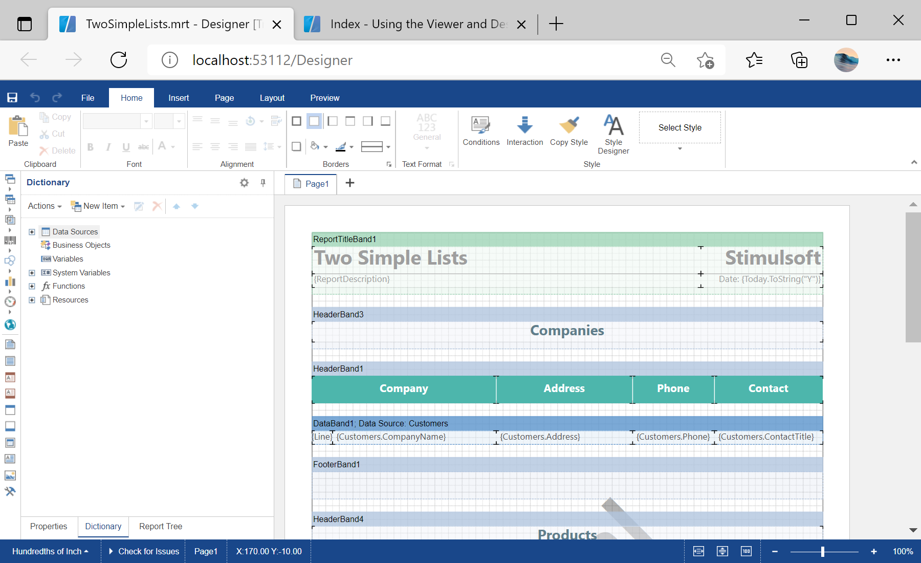This screenshot has width=921, height=563.
Task: Click Check for Issues button
Action: coord(144,551)
